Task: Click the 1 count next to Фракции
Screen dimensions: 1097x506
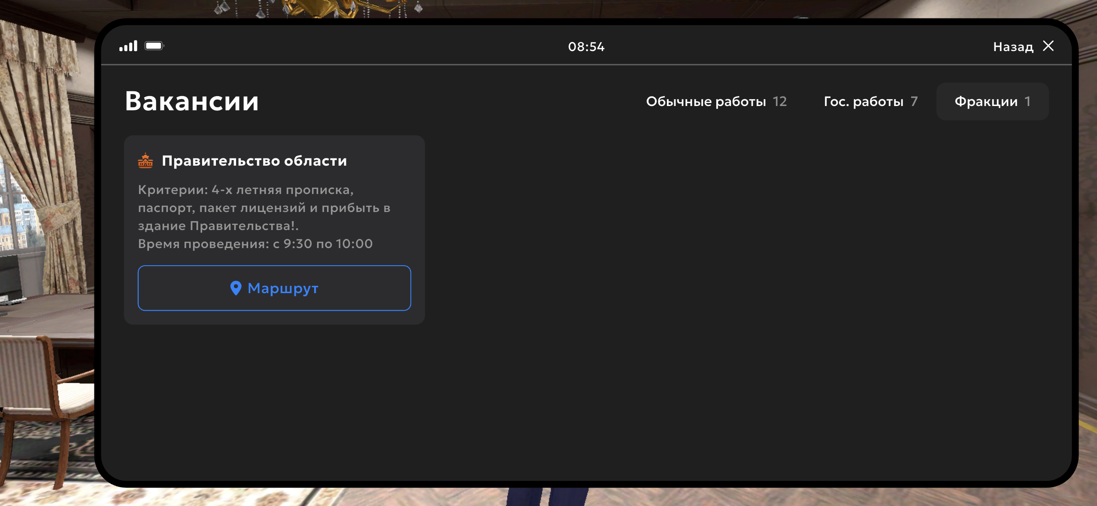Action: pyautogui.click(x=1027, y=102)
